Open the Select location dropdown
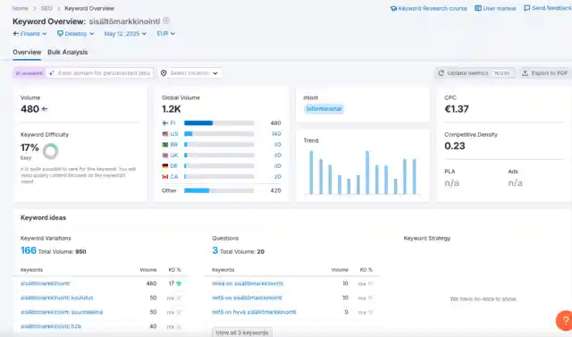 point(189,73)
